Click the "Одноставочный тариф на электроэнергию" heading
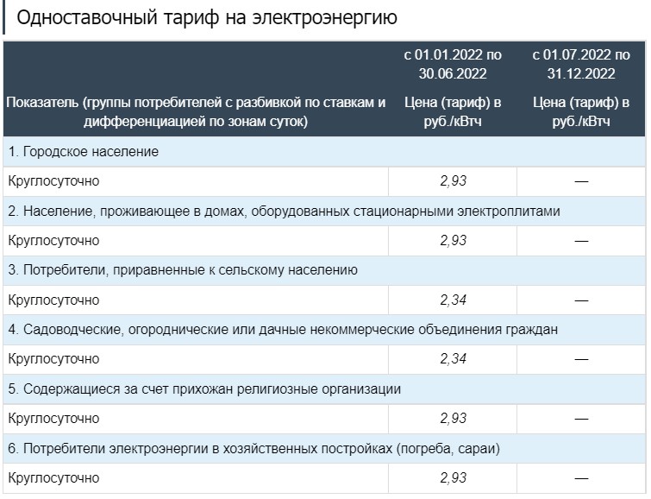 (x=207, y=17)
